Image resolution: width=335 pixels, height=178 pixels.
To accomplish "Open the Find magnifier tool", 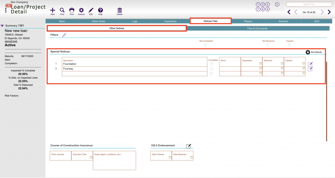I will (62, 10).
